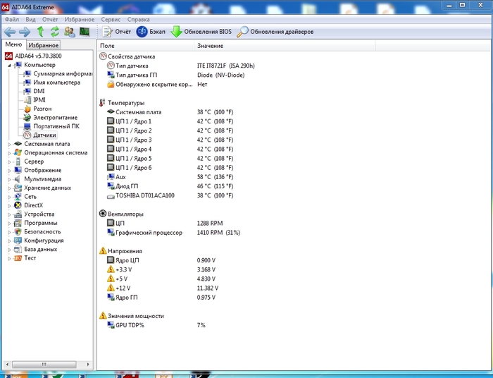Open the Избранное menu in the menu bar
This screenshot has height=378, width=493.
[x=79, y=20]
